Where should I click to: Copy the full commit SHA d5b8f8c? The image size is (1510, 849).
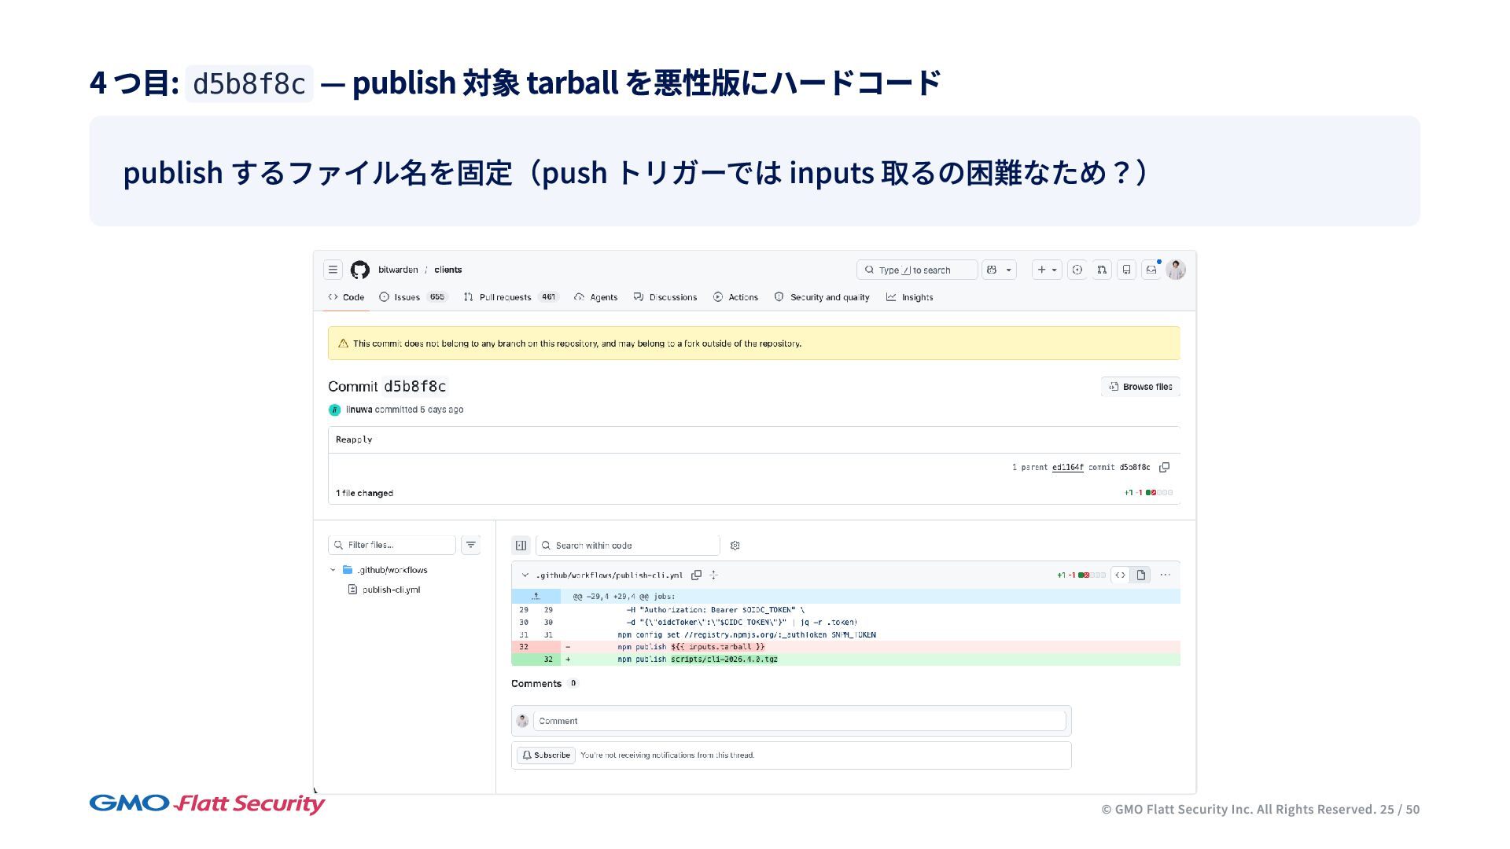click(x=1165, y=467)
